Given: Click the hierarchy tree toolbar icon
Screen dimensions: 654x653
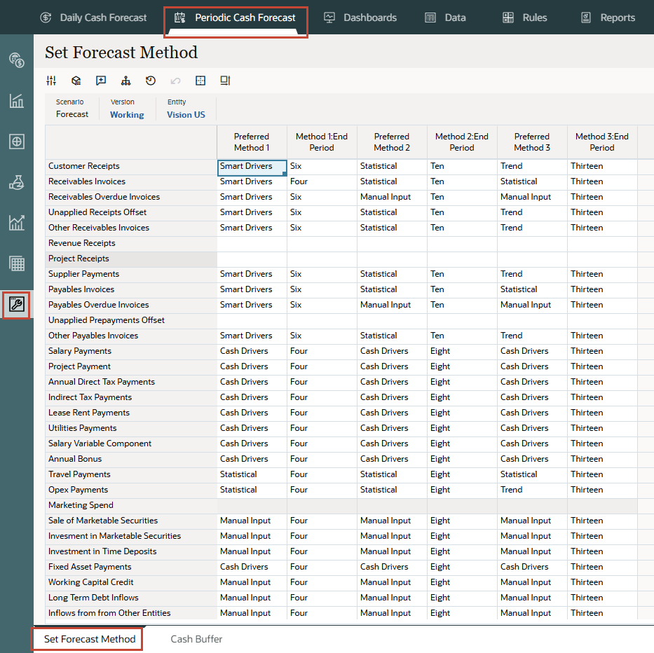Looking at the screenshot, I should tap(125, 81).
